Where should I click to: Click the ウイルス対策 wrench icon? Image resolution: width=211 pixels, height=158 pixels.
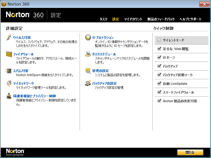tap(9, 38)
